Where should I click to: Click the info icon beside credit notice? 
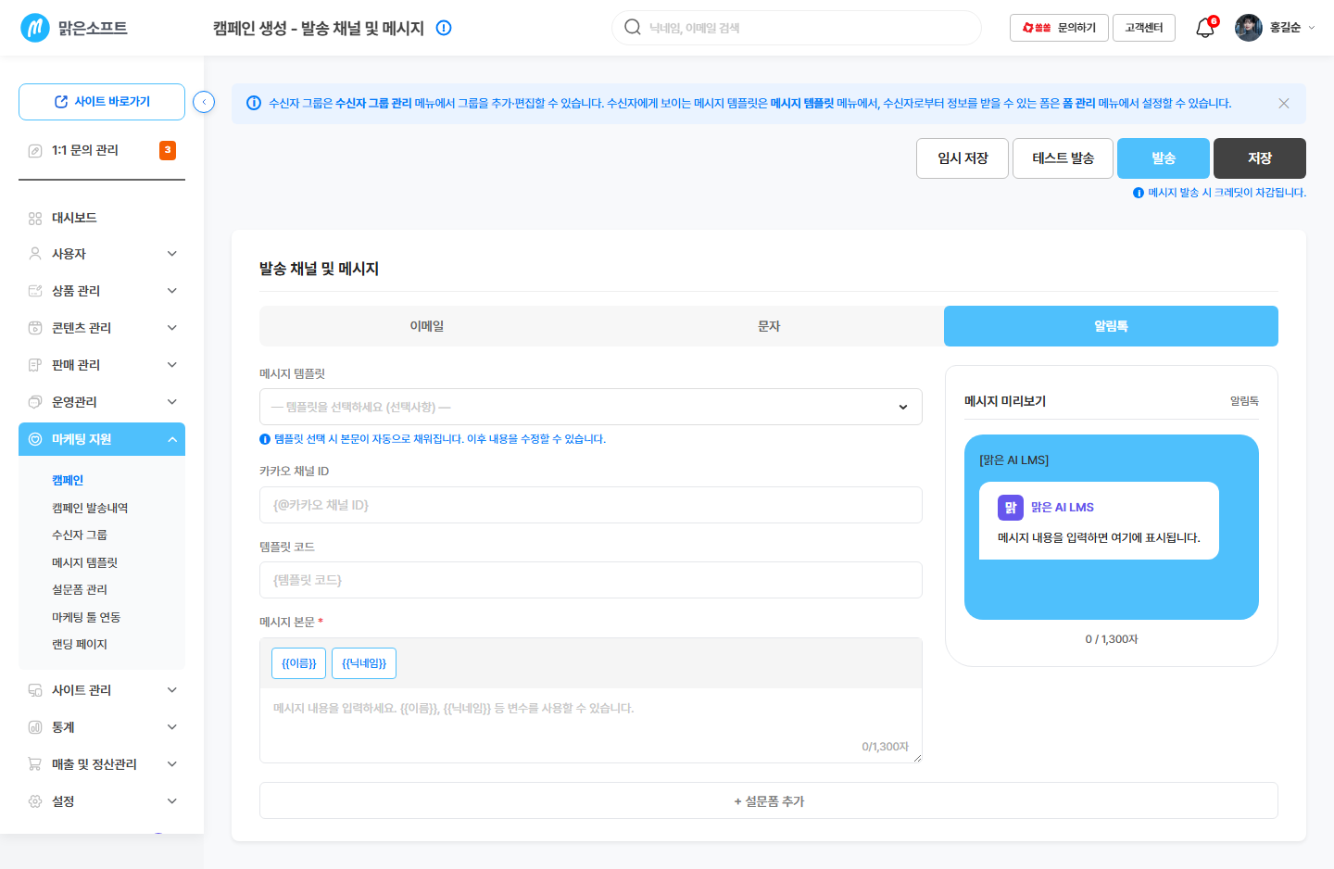1139,193
